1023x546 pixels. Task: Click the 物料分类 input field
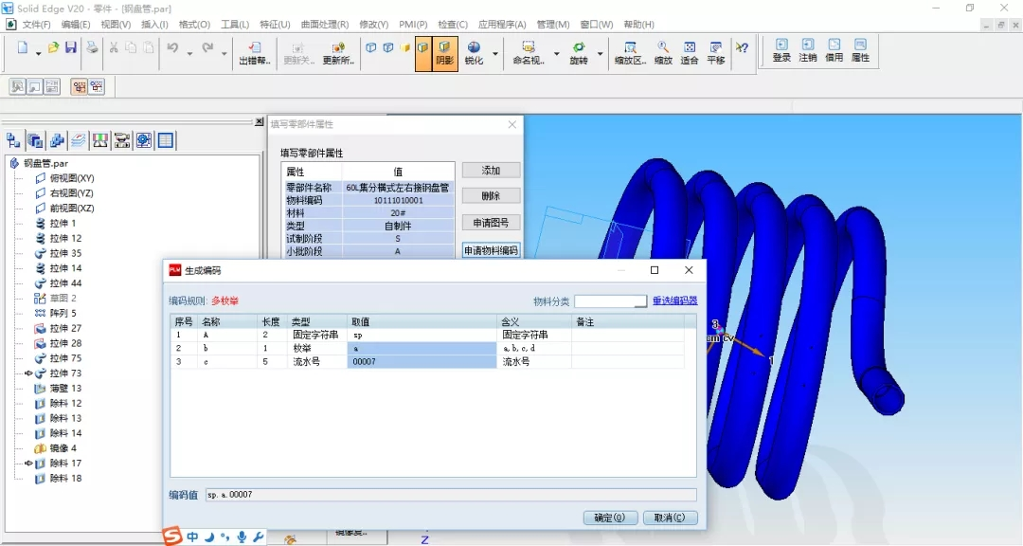click(x=610, y=301)
